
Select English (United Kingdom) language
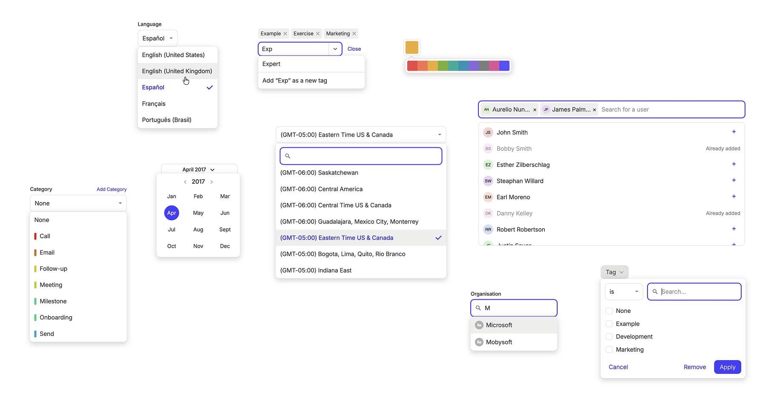pos(178,71)
